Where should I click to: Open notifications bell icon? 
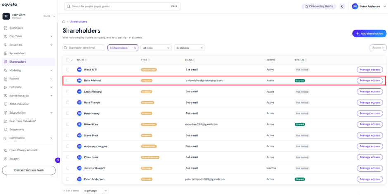342,7
